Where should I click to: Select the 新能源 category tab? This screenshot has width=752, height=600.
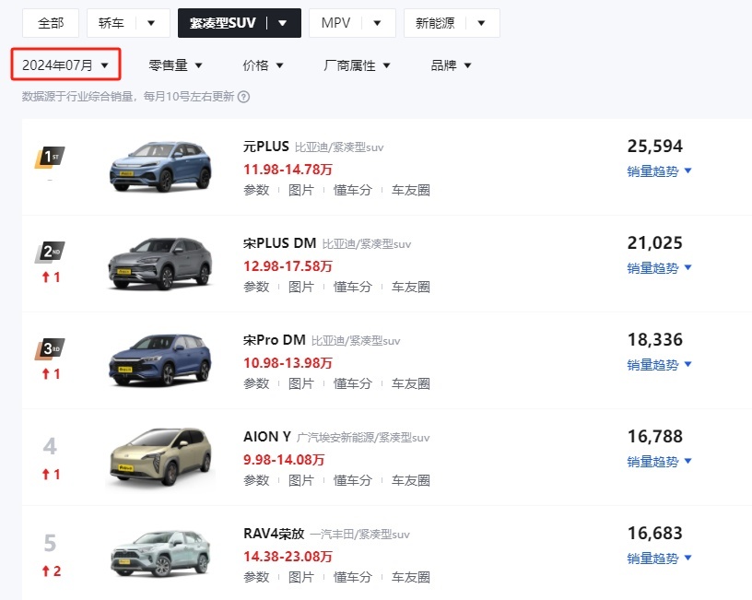tap(435, 23)
